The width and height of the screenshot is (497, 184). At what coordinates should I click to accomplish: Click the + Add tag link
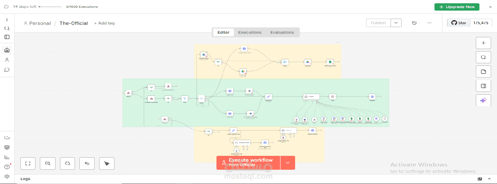click(x=104, y=23)
